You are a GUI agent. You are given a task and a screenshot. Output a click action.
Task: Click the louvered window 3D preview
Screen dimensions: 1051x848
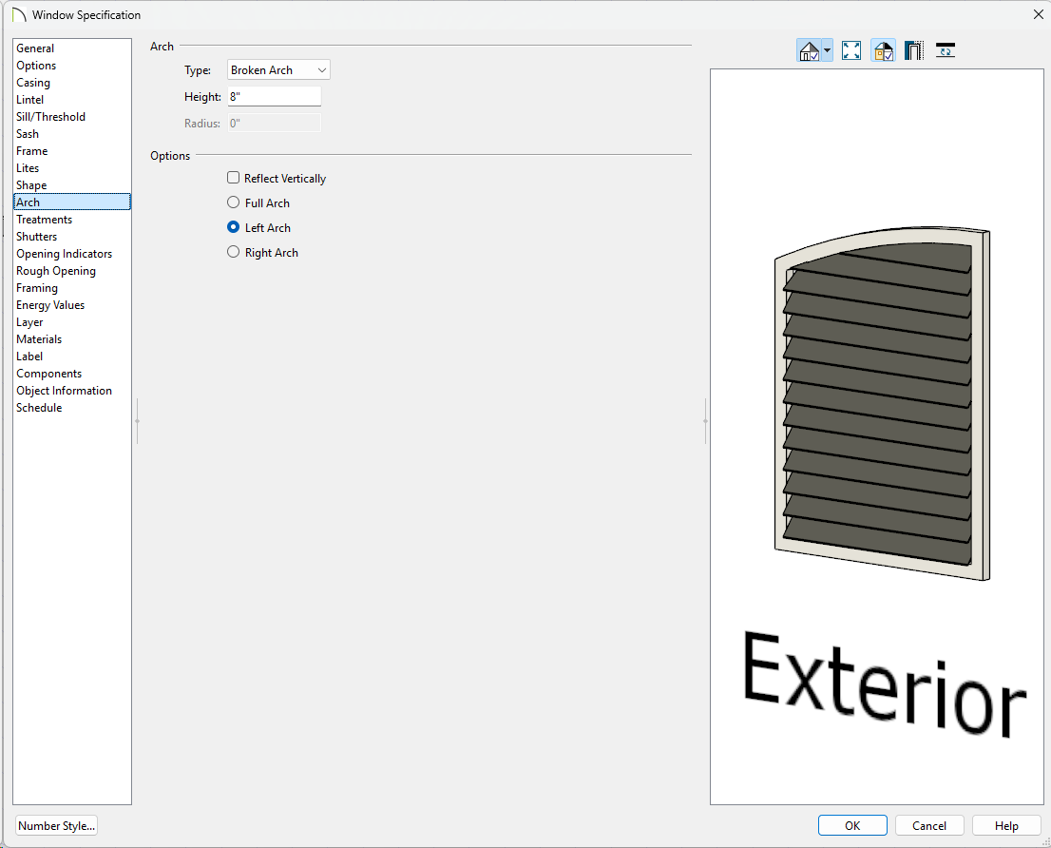tap(880, 404)
